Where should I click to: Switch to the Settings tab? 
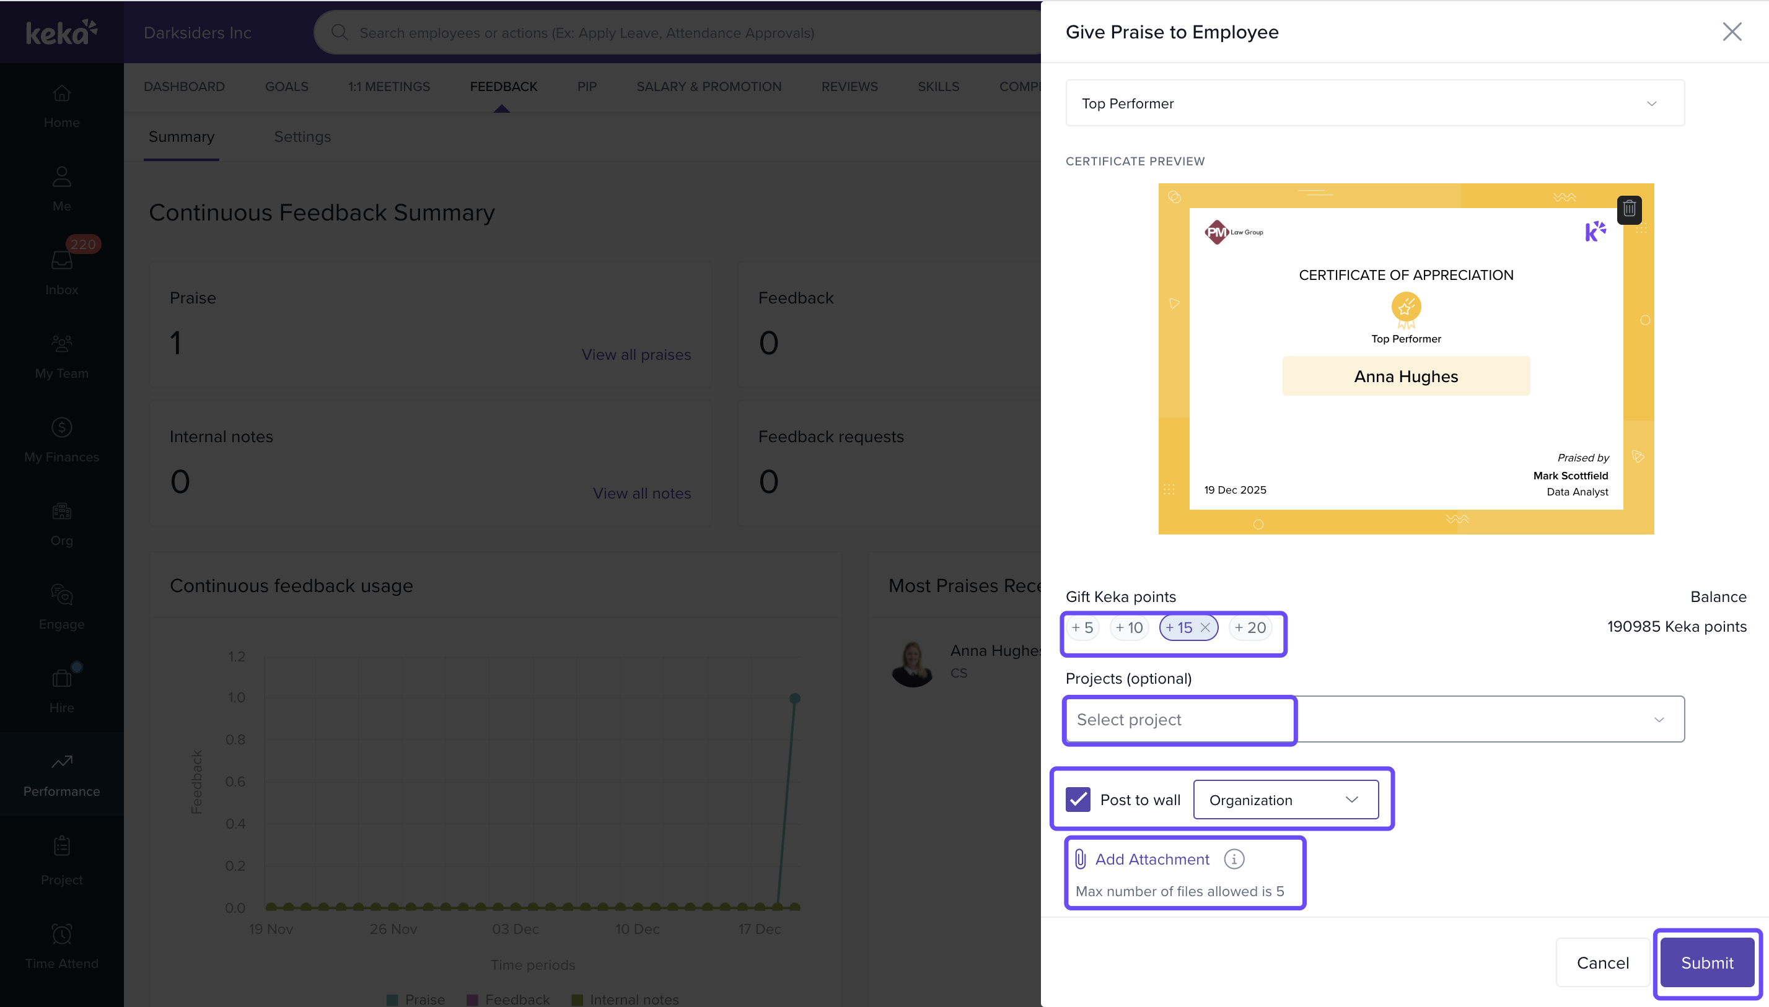[x=302, y=136]
